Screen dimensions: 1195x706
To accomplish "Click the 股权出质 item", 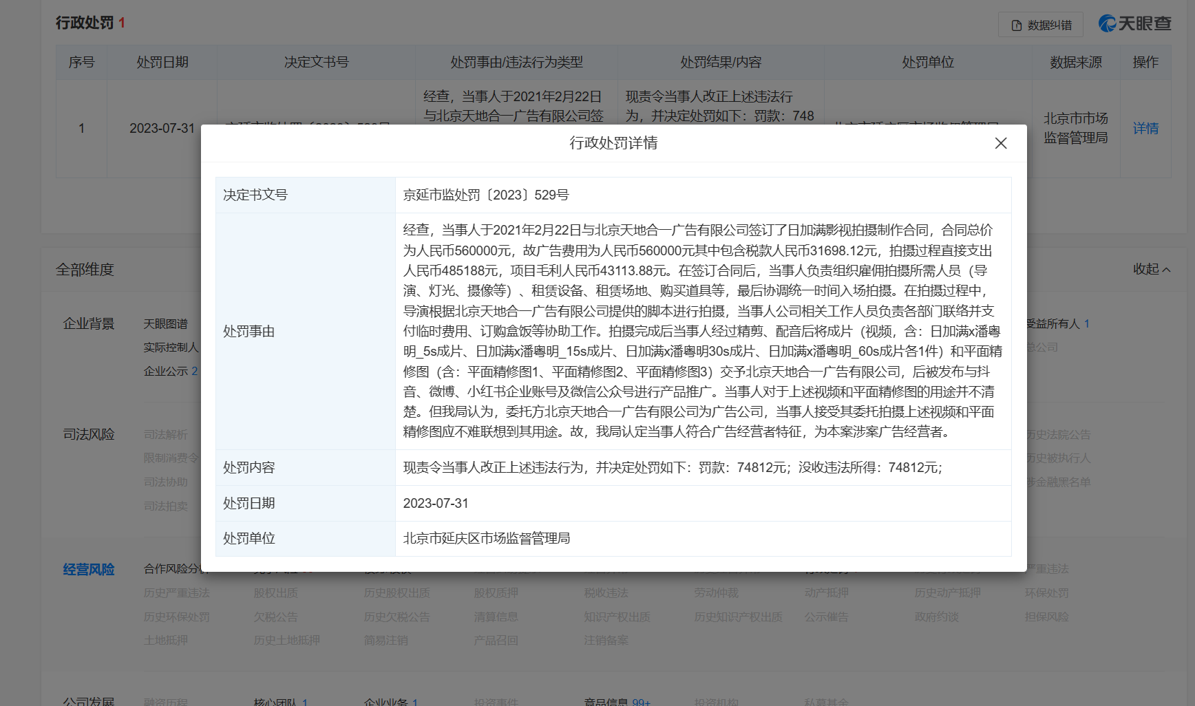I will (x=276, y=592).
